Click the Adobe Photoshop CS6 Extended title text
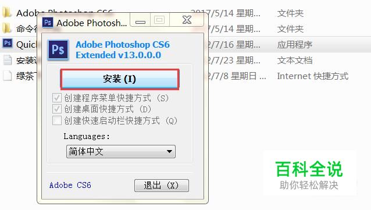The image size is (371, 210). (123, 49)
